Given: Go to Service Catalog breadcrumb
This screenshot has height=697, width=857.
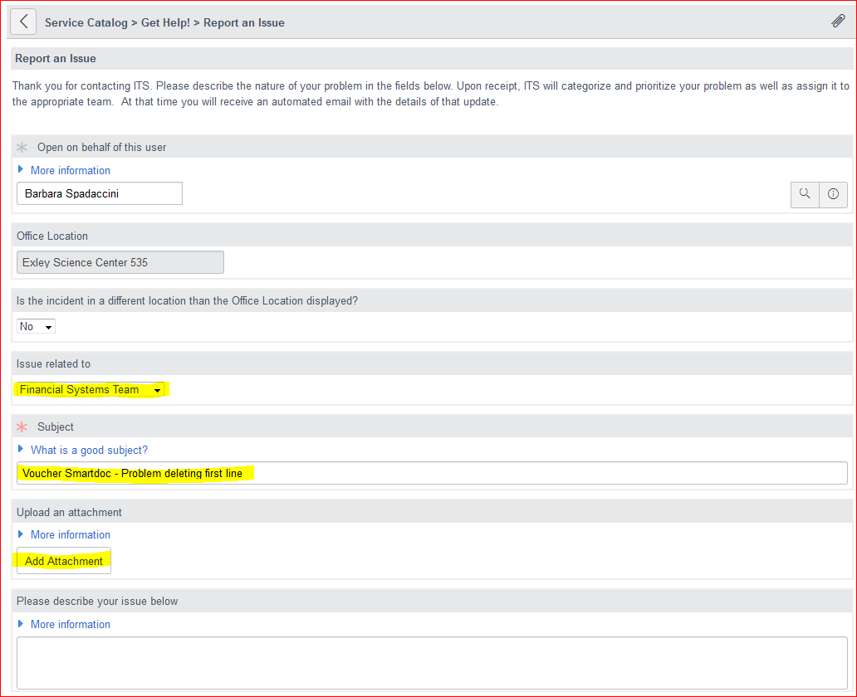Looking at the screenshot, I should pyautogui.click(x=86, y=22).
